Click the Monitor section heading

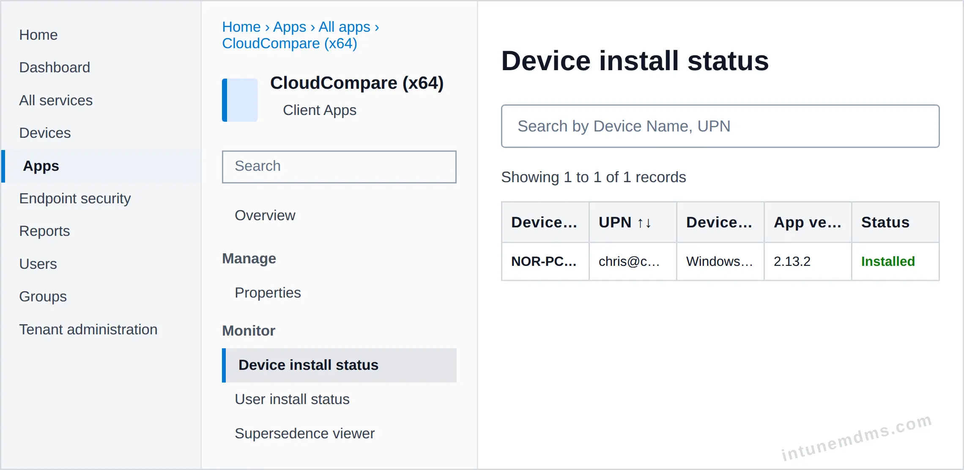pos(249,331)
